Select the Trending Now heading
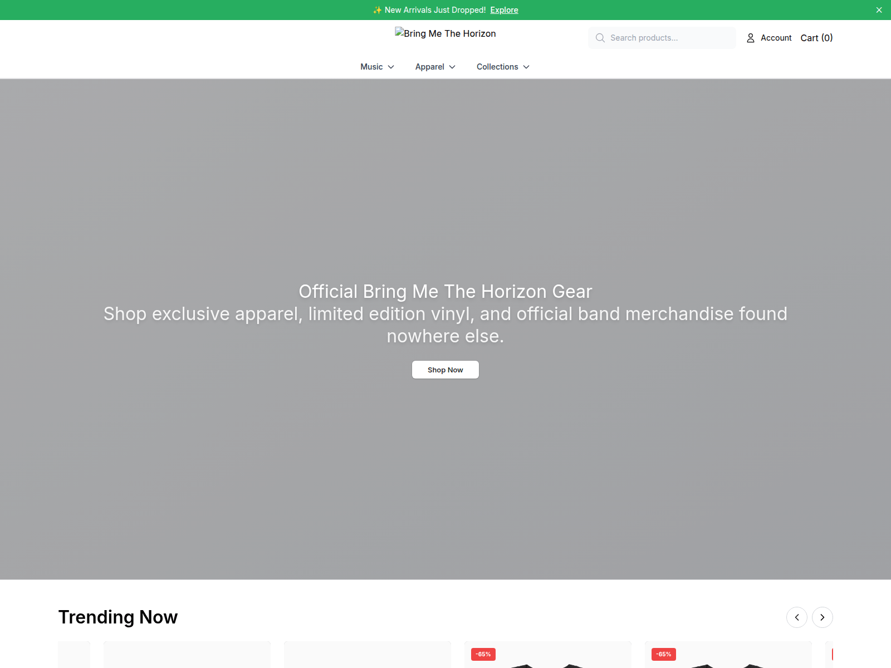 tap(118, 617)
